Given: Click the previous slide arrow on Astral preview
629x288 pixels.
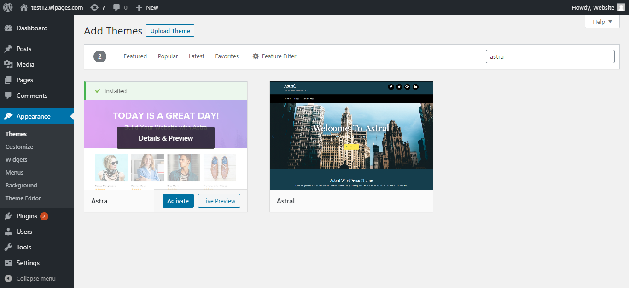Looking at the screenshot, I should (273, 136).
